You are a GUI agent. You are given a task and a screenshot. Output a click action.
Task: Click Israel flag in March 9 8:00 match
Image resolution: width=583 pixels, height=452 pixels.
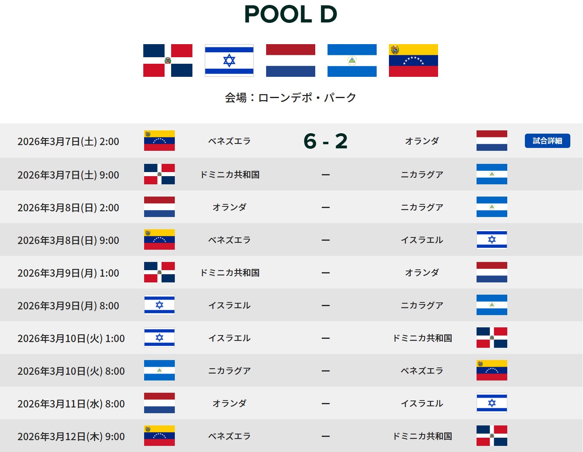coord(159,305)
